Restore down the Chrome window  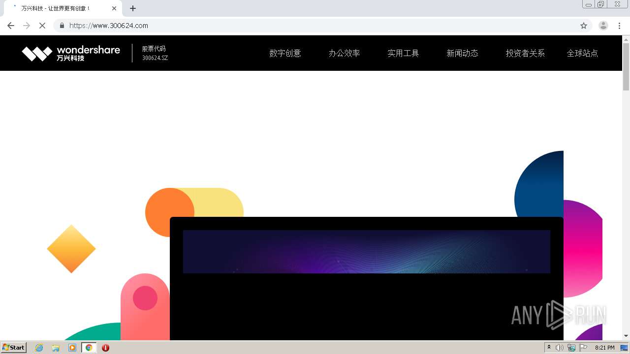coord(600,4)
